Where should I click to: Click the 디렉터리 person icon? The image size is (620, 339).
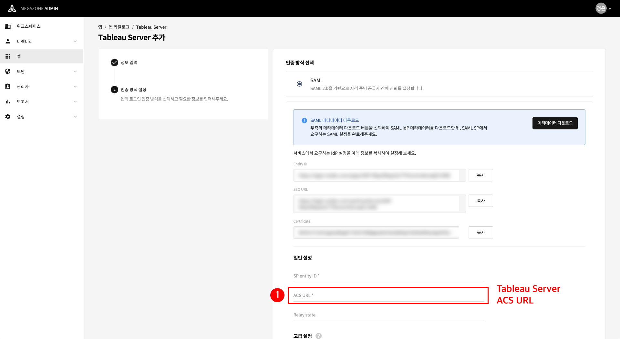[x=8, y=41]
